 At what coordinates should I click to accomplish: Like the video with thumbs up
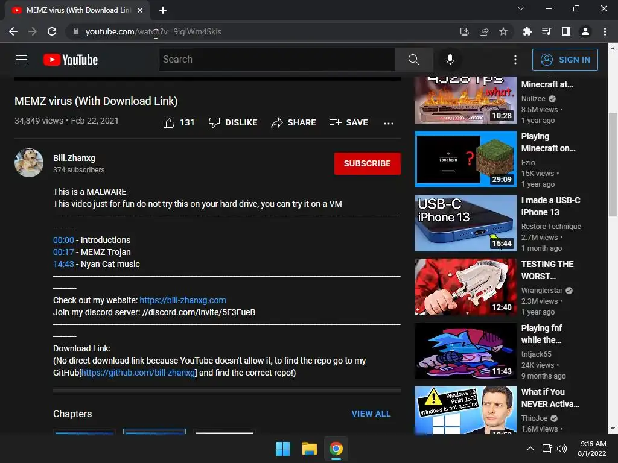(x=179, y=122)
